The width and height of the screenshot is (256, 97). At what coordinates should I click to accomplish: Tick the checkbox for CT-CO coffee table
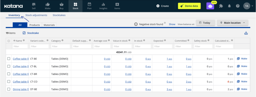click(x=9, y=81)
